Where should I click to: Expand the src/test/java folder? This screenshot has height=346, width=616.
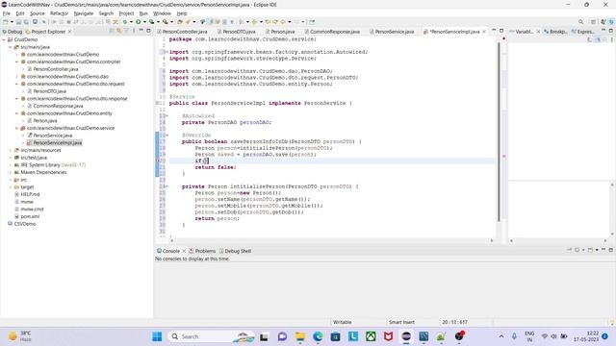(x=11, y=158)
